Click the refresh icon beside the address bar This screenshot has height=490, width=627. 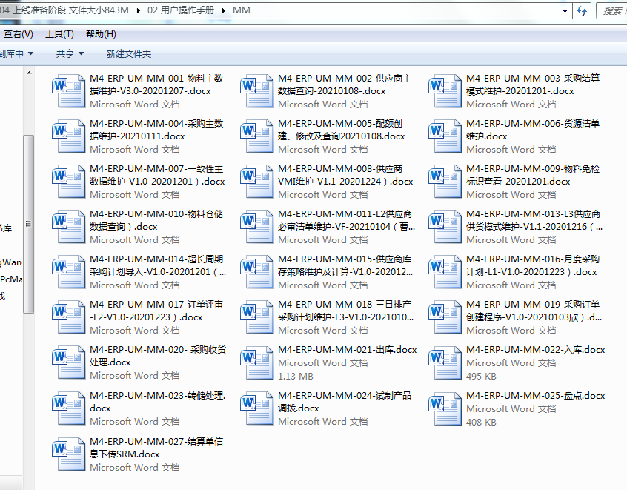point(582,10)
